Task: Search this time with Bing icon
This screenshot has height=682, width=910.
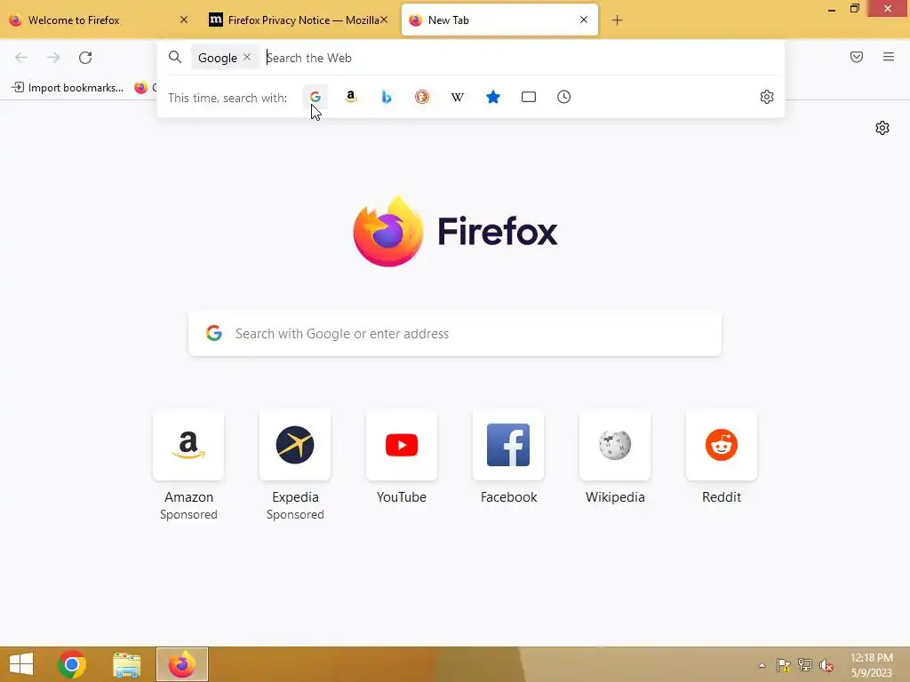Action: [387, 97]
